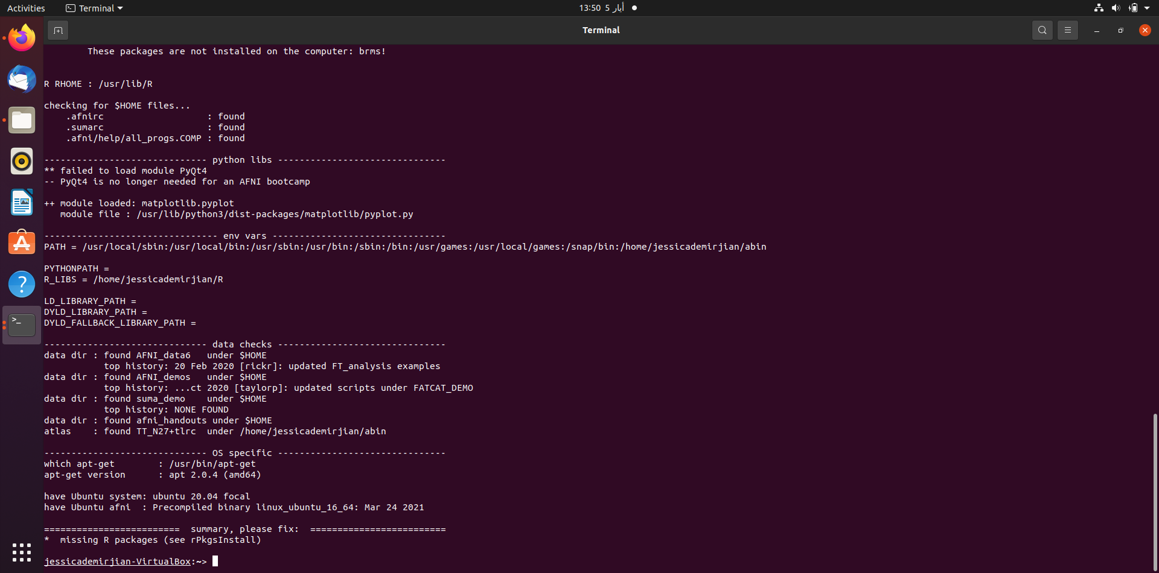
Task: Click 'ubuntu 20.04 focal' system text
Action: (x=201, y=496)
